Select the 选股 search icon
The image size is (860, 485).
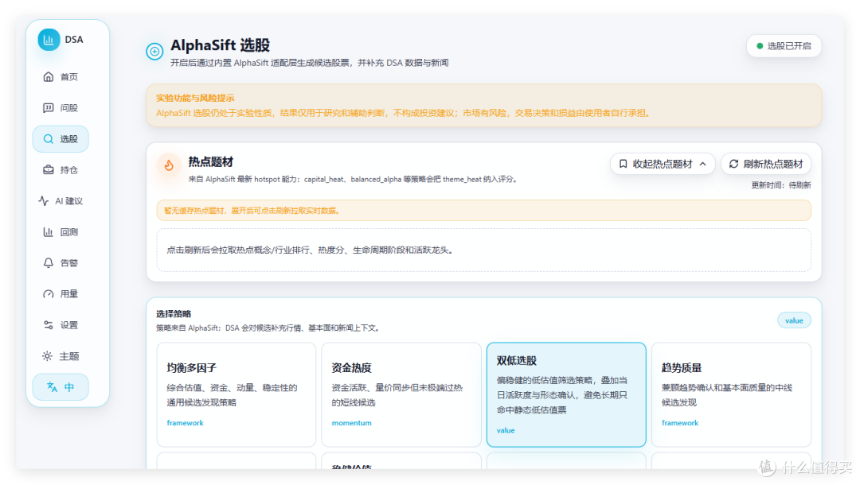(49, 139)
